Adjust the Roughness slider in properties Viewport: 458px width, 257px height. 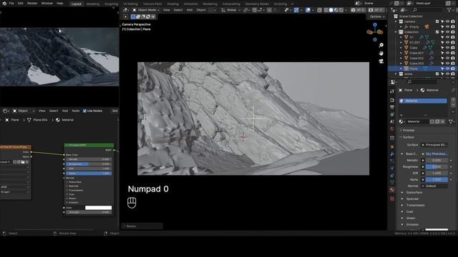[437, 166]
